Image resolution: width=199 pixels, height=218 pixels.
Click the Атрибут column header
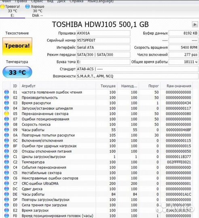click(x=58, y=86)
